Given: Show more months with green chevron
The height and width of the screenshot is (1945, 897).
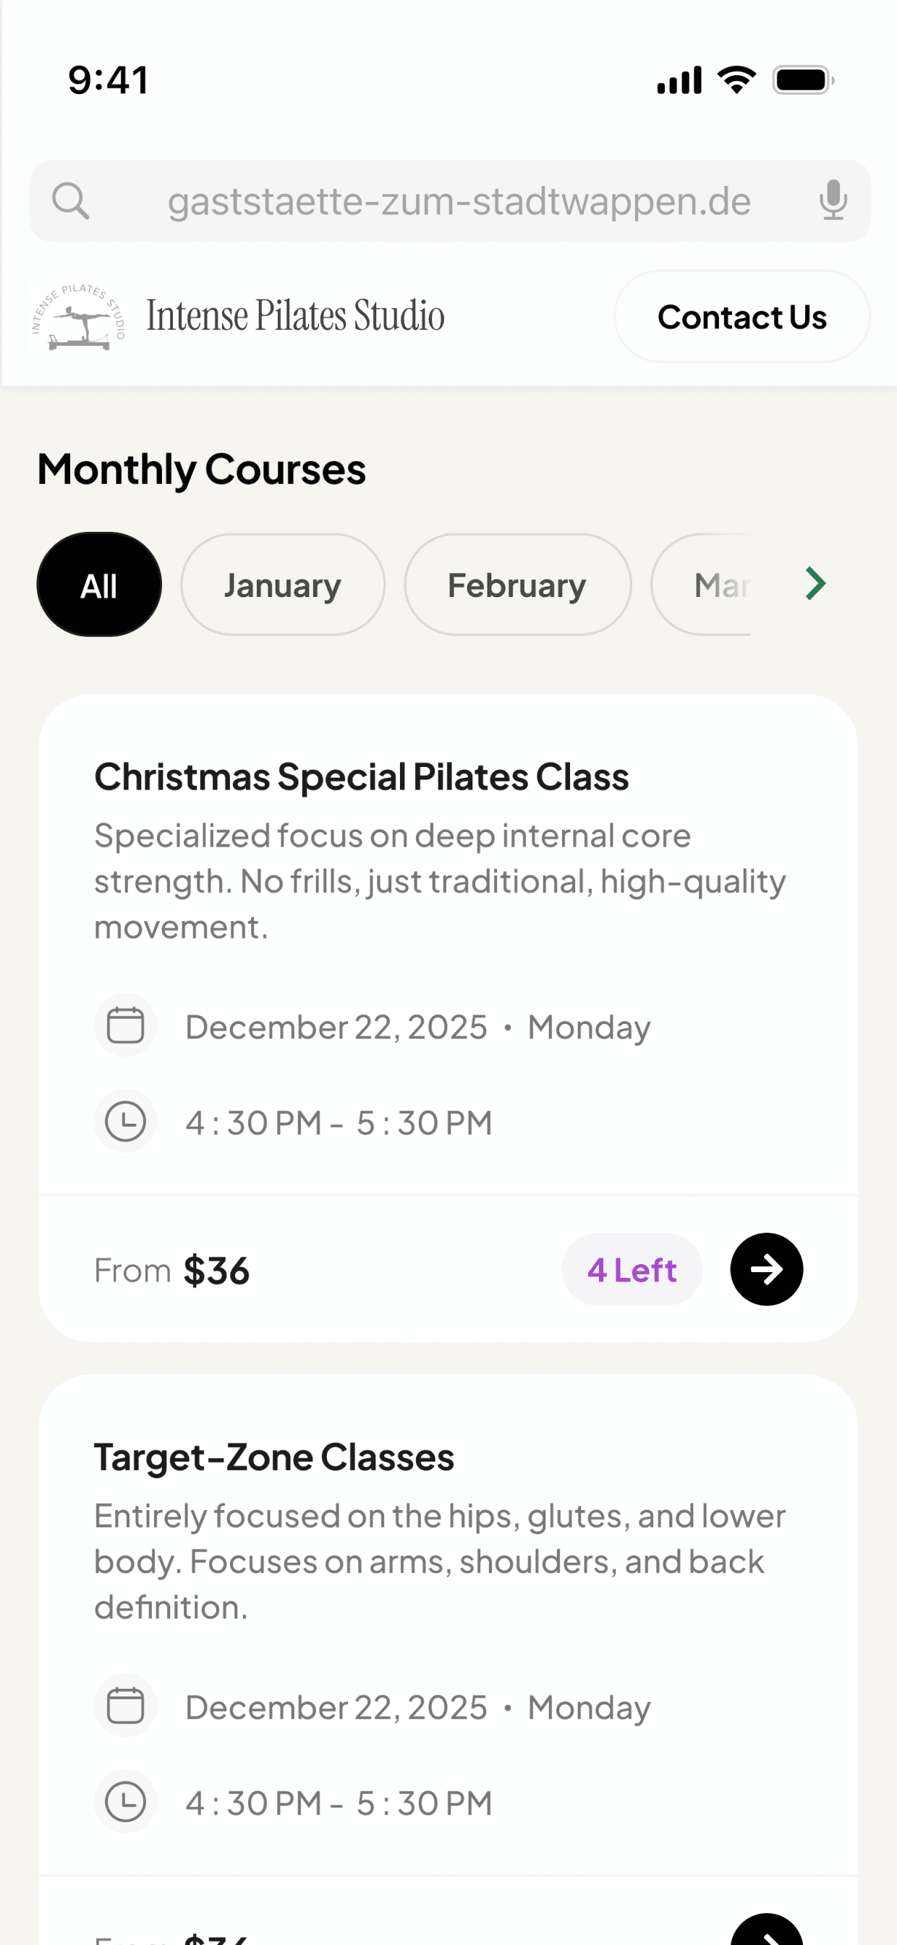Looking at the screenshot, I should point(815,584).
